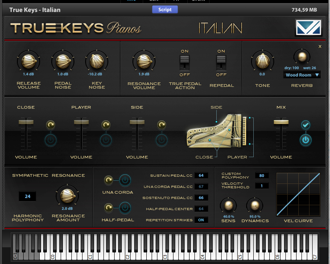Click the dry: 100 reverb value
This screenshot has height=264, width=330.
coord(292,68)
